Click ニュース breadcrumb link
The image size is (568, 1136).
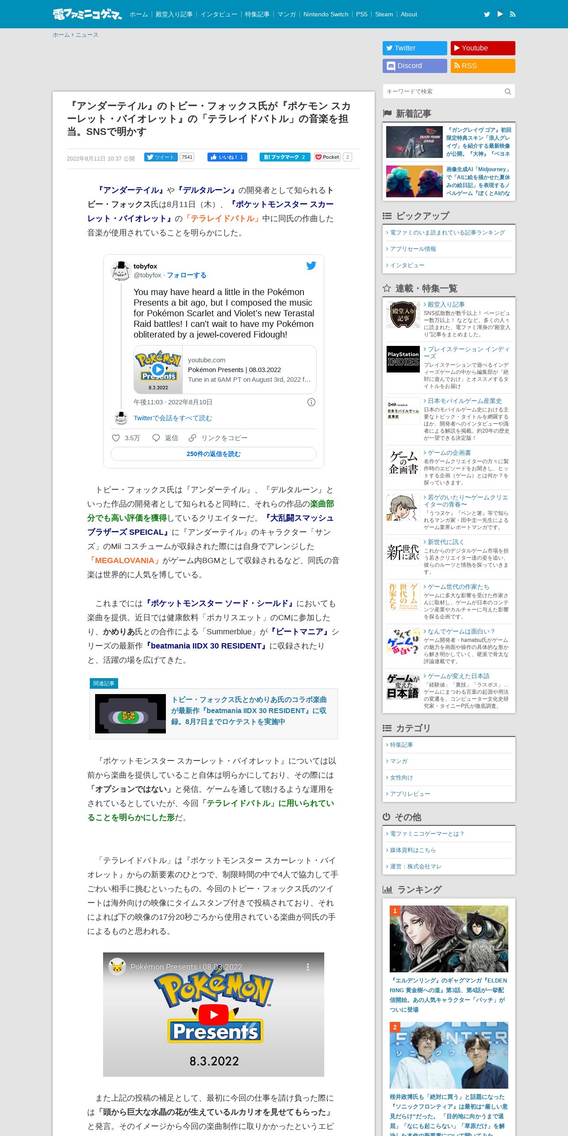tap(87, 35)
